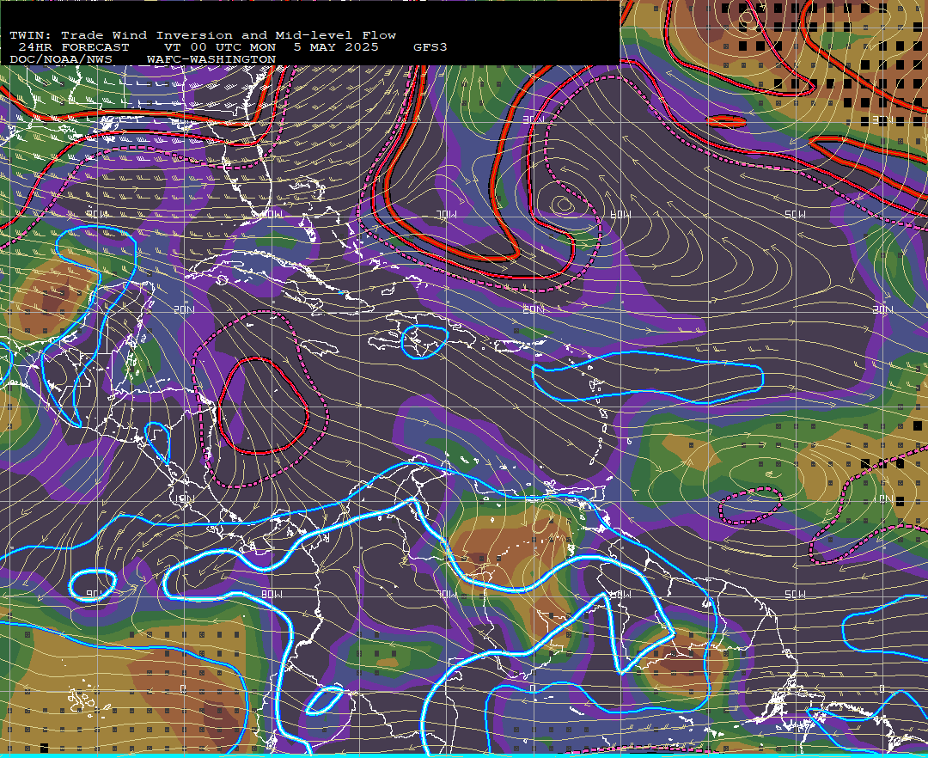This screenshot has height=758, width=928.
Task: Click the upper '50W' longitude label
Action: pos(795,214)
